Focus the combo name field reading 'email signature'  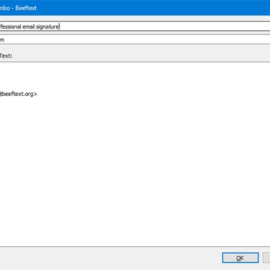click(135, 26)
